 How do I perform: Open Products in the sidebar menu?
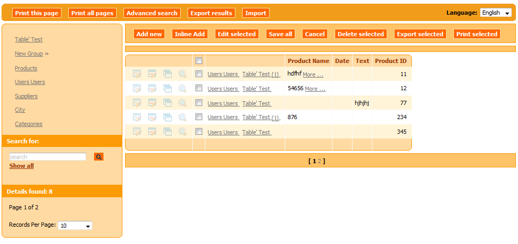click(x=26, y=68)
